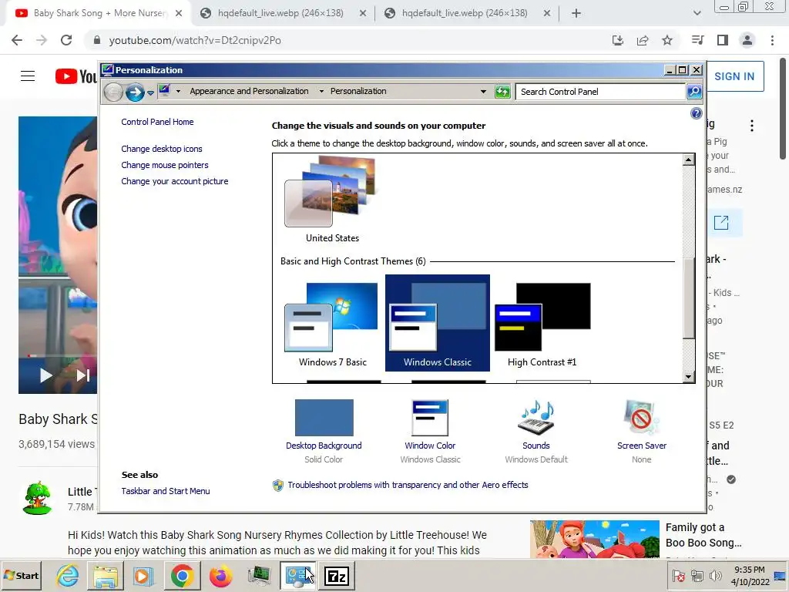The height and width of the screenshot is (592, 789).
Task: Open the YouTube hamburger guide menu
Action: tap(28, 76)
